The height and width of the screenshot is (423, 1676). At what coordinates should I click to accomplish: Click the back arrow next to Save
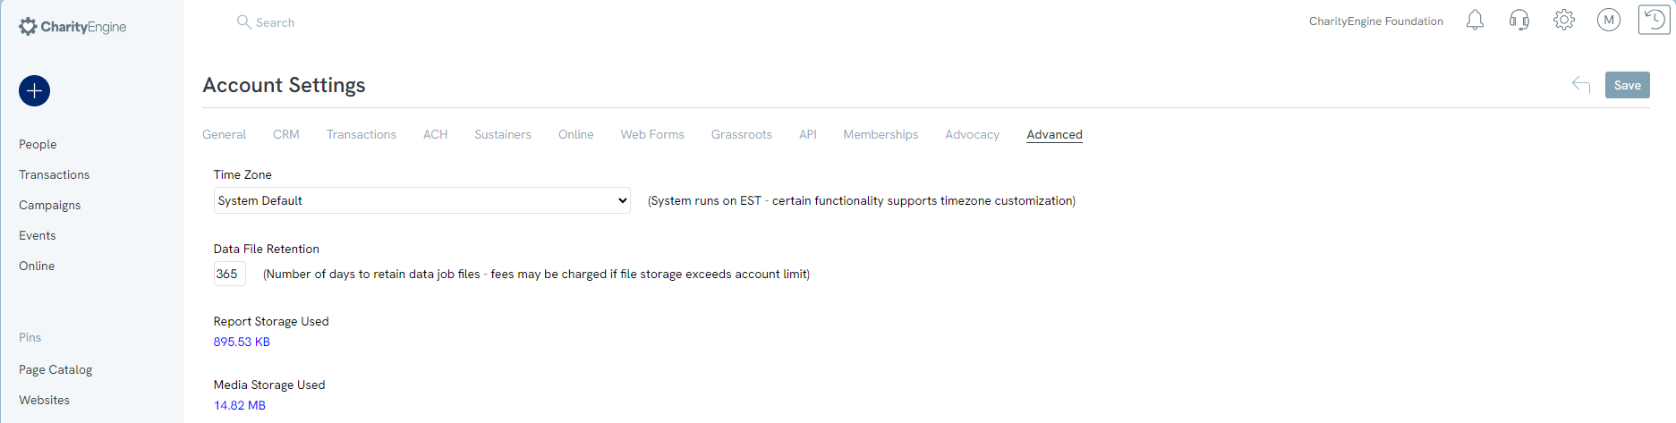point(1581,85)
